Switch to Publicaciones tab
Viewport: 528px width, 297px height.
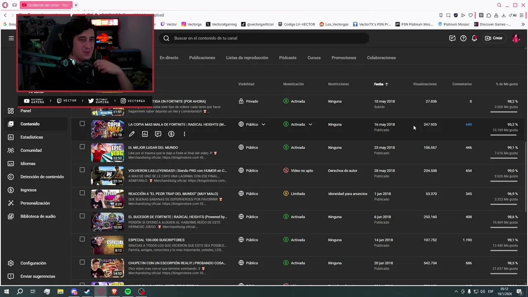tap(202, 58)
